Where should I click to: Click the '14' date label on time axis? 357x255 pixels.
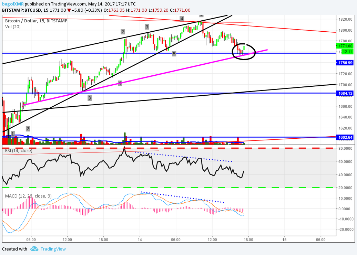140,240
